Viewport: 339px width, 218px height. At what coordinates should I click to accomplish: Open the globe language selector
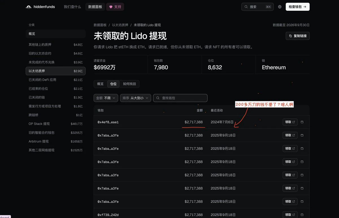280,7
